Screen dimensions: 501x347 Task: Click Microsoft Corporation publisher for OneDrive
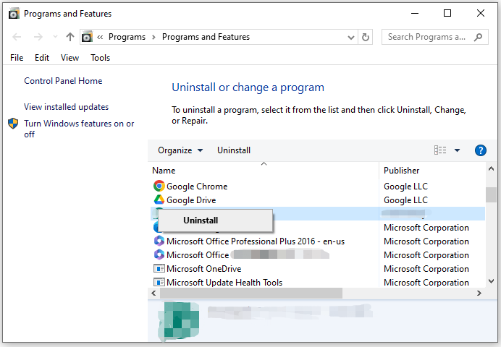(x=426, y=269)
